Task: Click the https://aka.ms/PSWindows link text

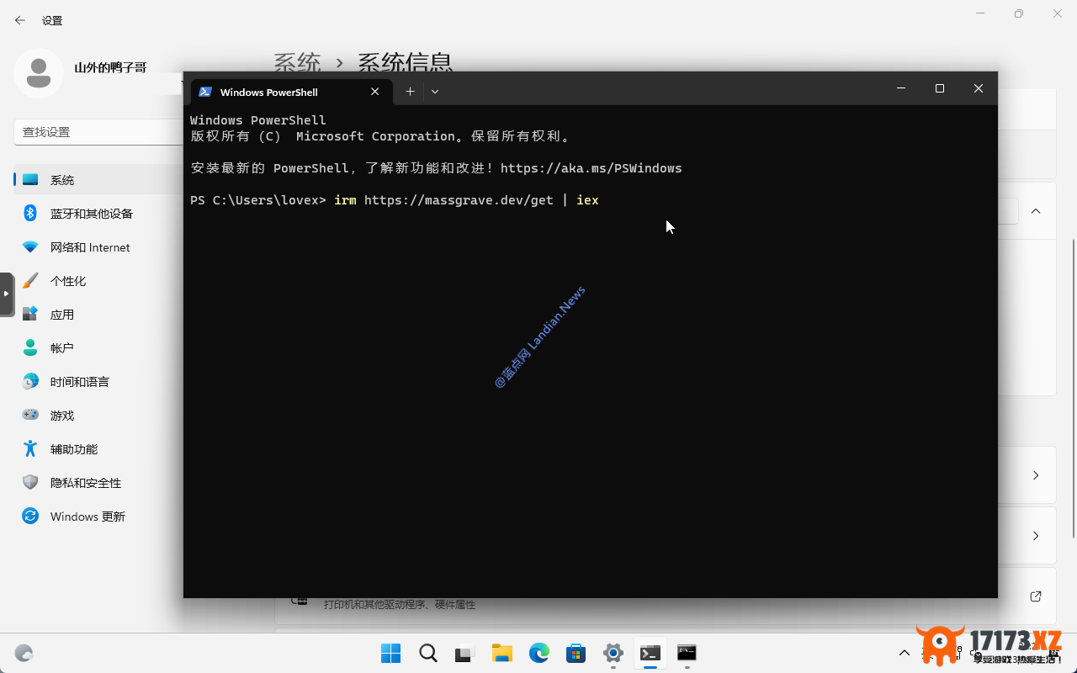Action: [592, 168]
